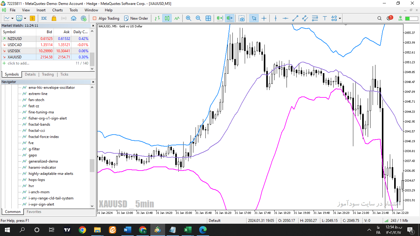The width and height of the screenshot is (420, 236).
Task: Click the Zoom Out magnifier icon
Action: point(198,18)
